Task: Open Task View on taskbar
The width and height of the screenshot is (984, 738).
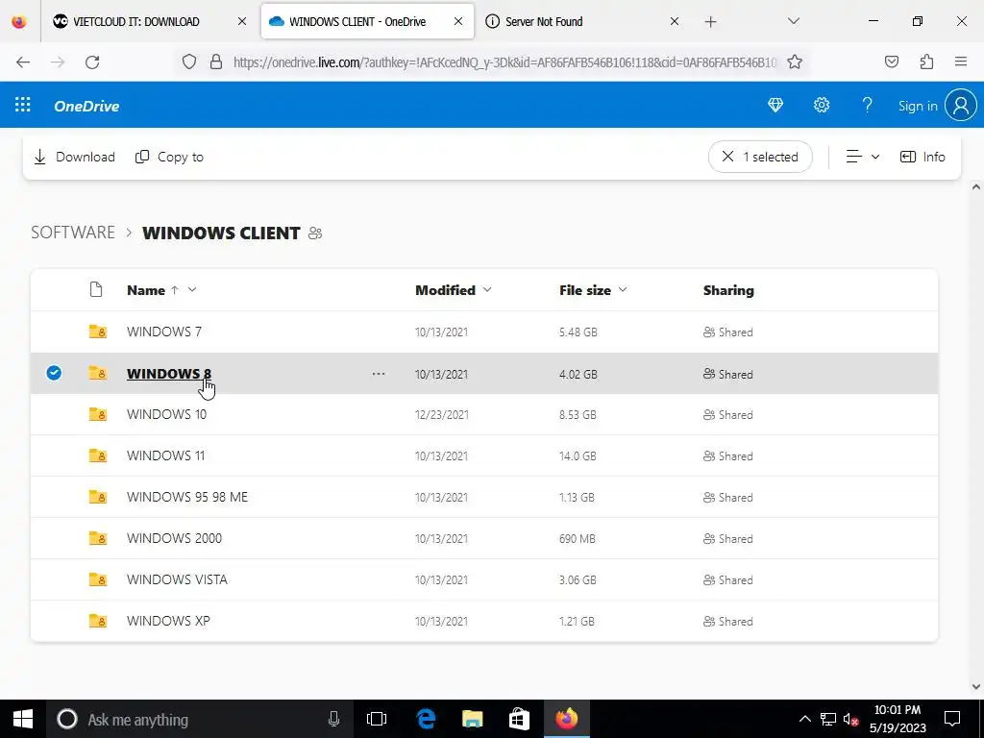Action: [377, 719]
